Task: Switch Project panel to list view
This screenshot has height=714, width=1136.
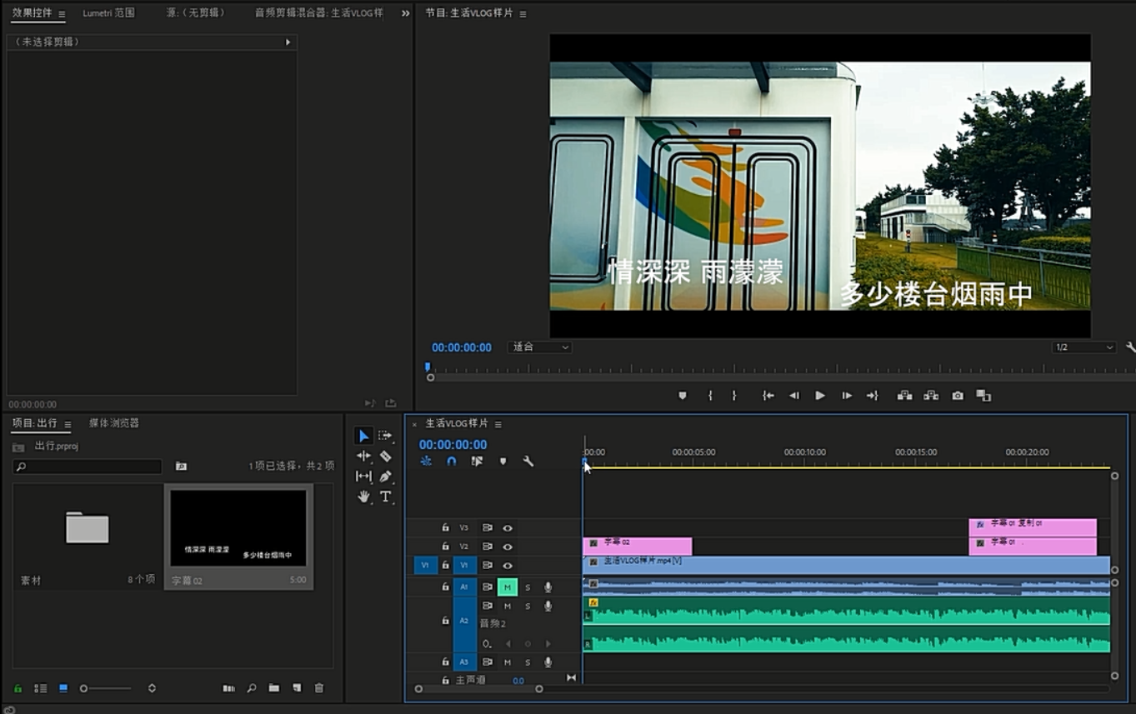Action: [x=40, y=688]
